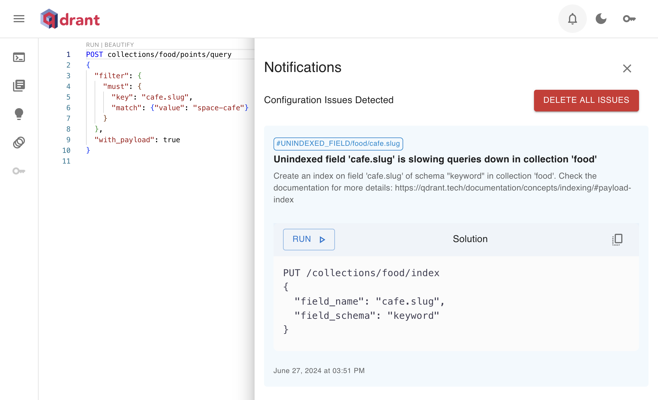Click DELETE ALL ISSUES button
The image size is (658, 400).
pyautogui.click(x=586, y=100)
